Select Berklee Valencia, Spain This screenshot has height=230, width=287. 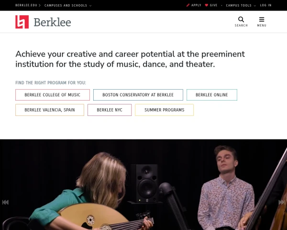click(50, 110)
